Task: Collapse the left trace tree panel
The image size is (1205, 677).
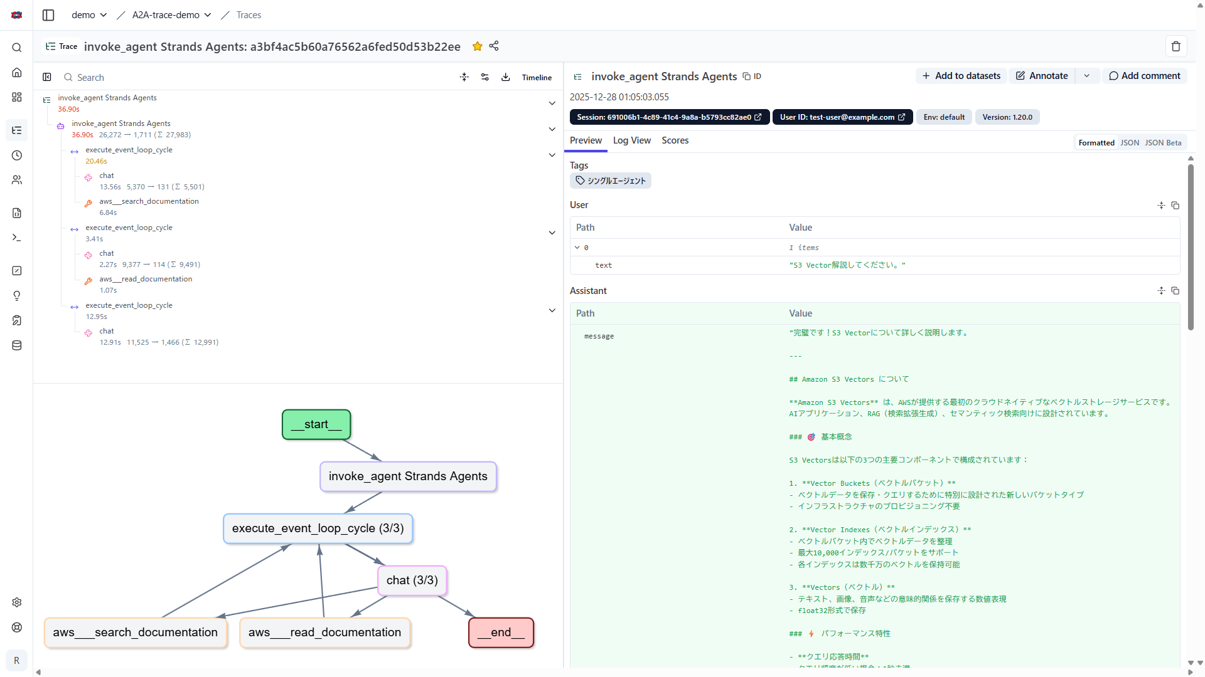Action: pyautogui.click(x=47, y=77)
